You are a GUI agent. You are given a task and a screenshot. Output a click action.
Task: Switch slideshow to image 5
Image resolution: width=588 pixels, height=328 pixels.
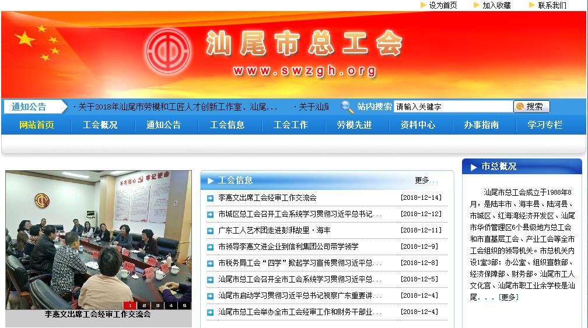[184, 305]
